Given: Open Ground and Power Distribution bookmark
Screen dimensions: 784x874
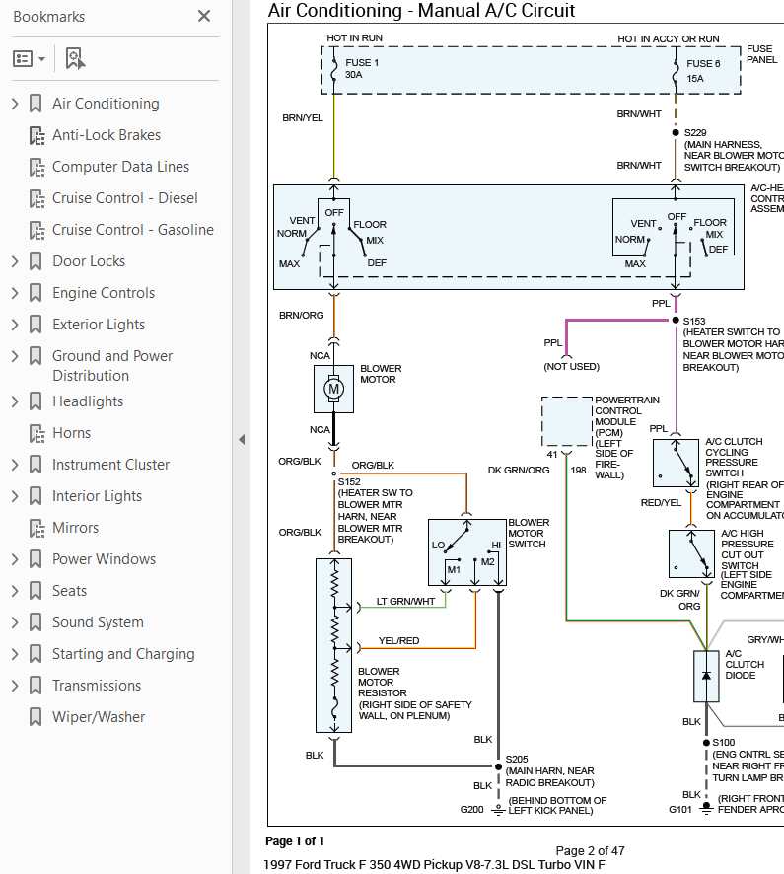Looking at the screenshot, I should pos(112,366).
